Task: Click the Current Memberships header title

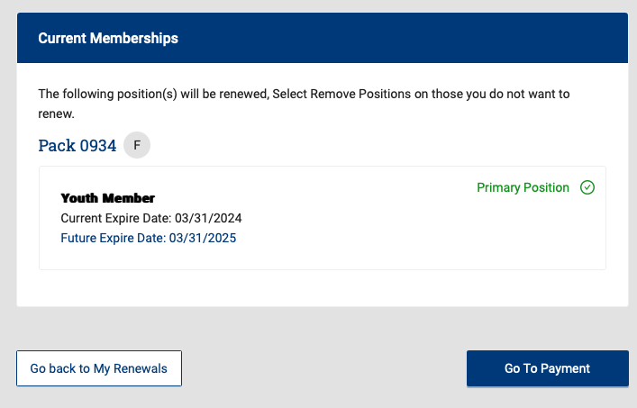Action: tap(108, 38)
